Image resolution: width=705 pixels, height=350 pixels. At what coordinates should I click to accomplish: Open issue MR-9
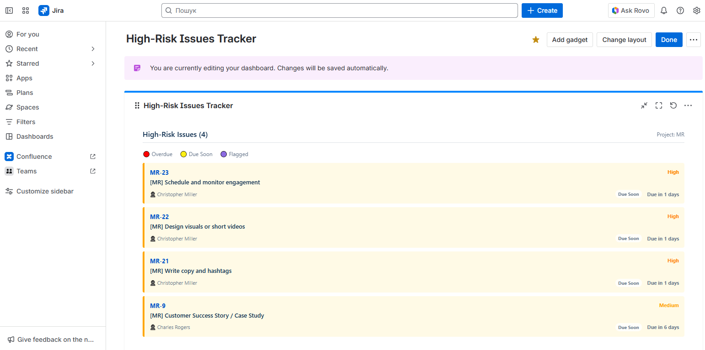click(158, 306)
